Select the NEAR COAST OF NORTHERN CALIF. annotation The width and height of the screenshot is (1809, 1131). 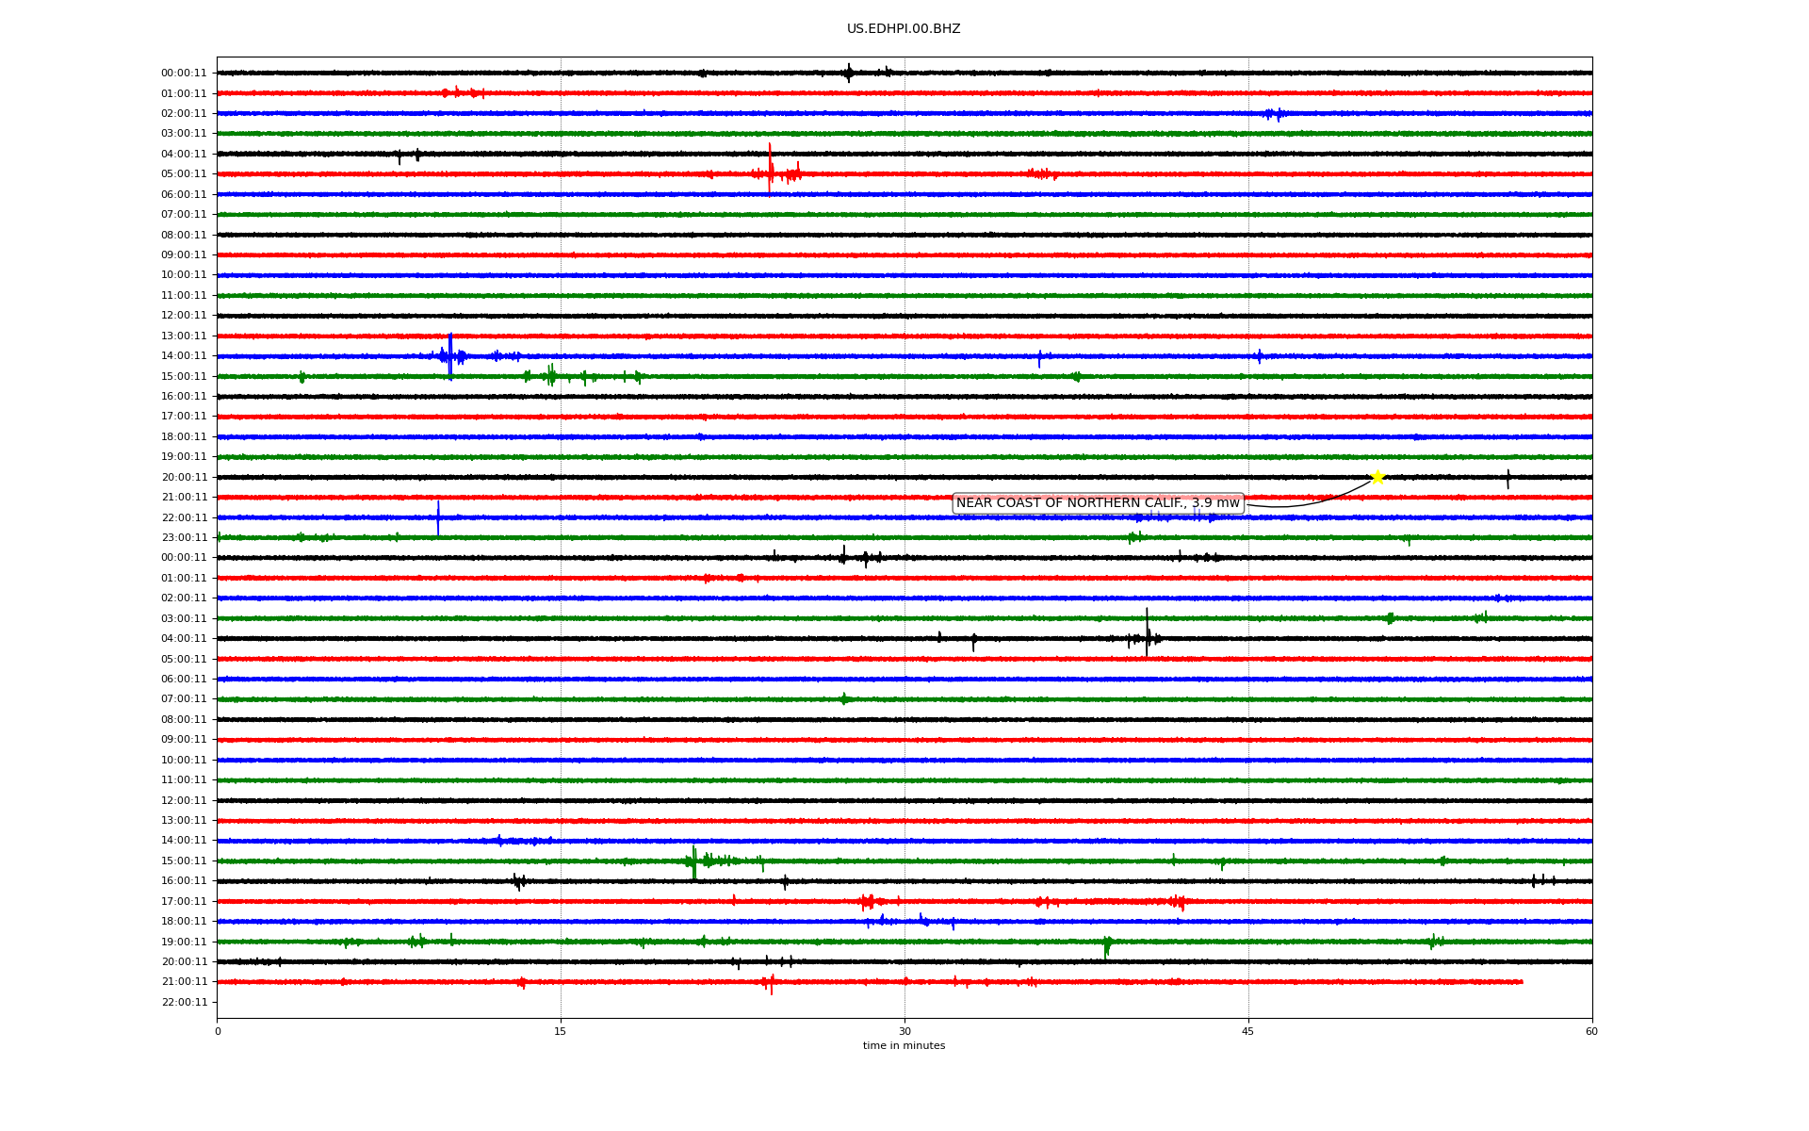click(x=1098, y=503)
